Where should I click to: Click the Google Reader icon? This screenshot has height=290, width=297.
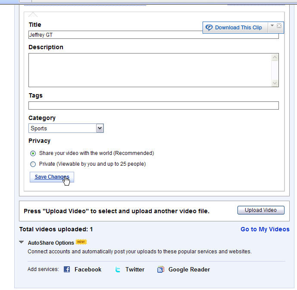point(161,269)
